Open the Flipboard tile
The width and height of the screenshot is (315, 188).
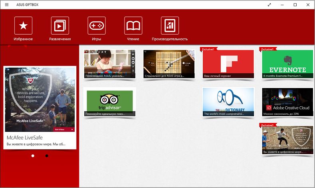click(x=228, y=64)
